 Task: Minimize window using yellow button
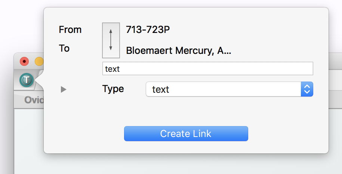coord(39,61)
